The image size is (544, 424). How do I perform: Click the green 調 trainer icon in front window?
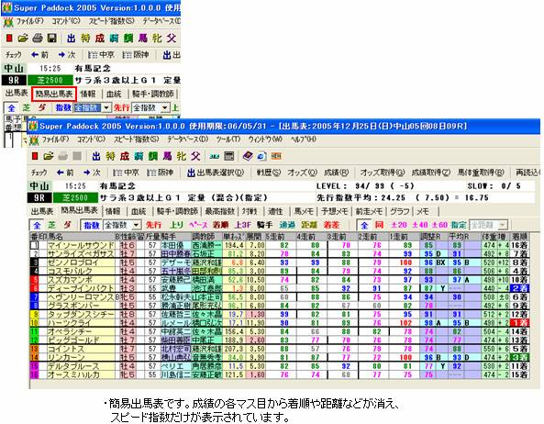tap(153, 157)
